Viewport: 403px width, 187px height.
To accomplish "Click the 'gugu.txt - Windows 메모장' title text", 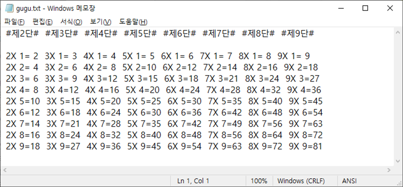I will coord(56,9).
